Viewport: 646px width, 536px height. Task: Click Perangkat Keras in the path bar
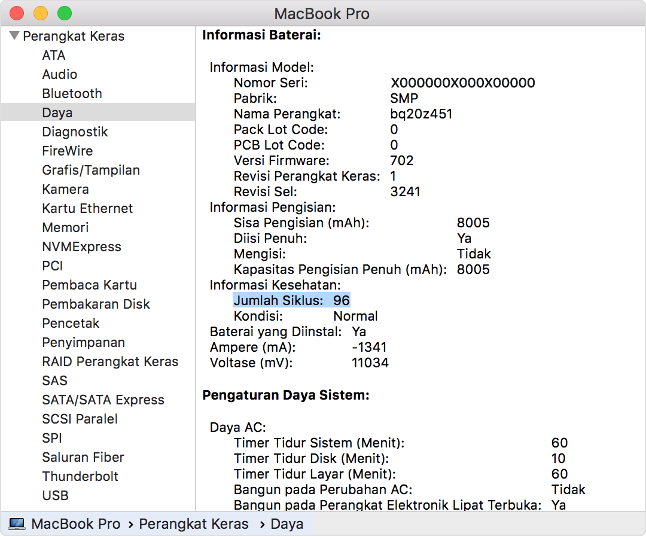(x=193, y=524)
